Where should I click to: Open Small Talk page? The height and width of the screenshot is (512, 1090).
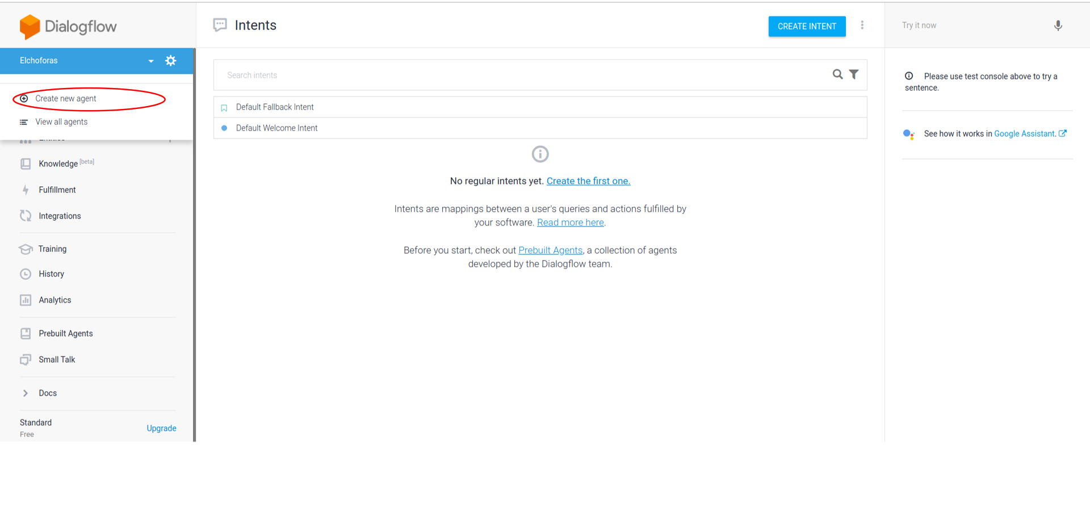[57, 360]
